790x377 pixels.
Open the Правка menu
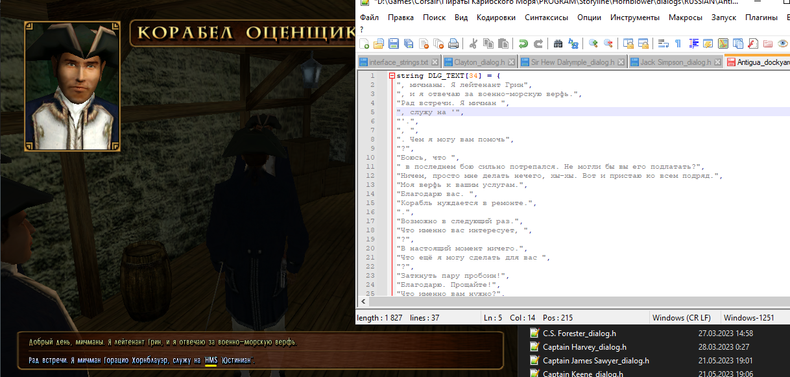pyautogui.click(x=400, y=18)
